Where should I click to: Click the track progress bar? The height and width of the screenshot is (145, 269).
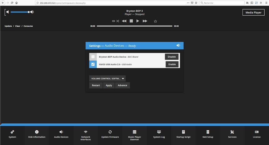pyautogui.click(x=134, y=26)
